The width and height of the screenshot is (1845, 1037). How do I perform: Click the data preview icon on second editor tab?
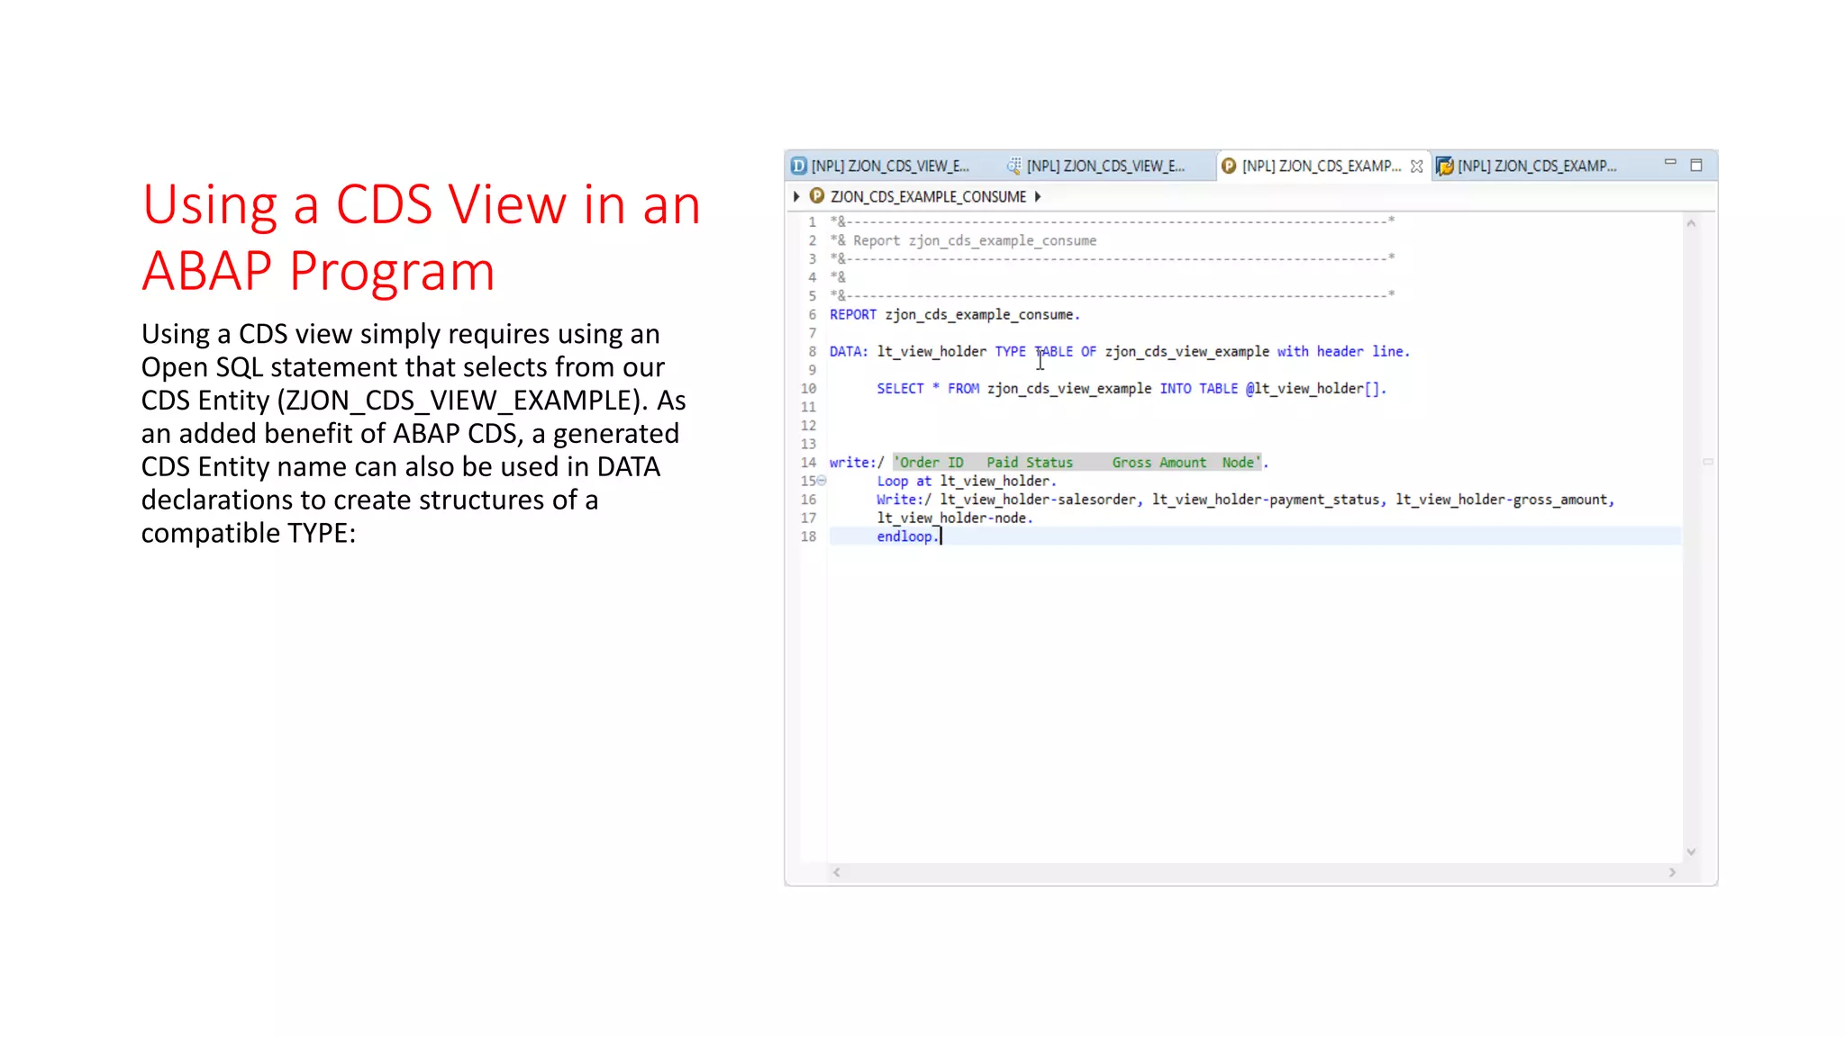coord(1013,166)
